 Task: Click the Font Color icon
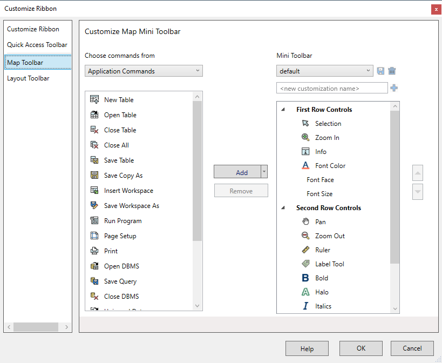[x=305, y=165]
